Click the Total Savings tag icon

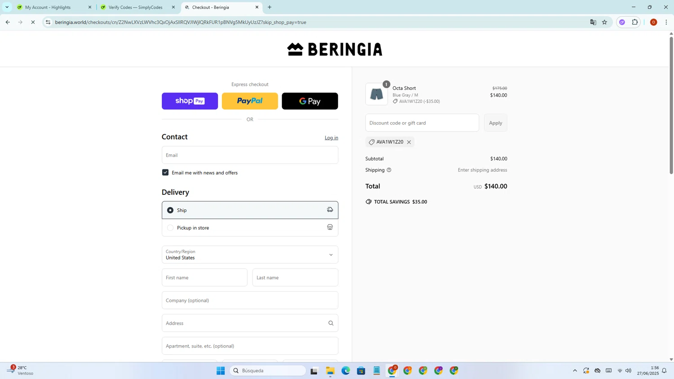click(368, 202)
